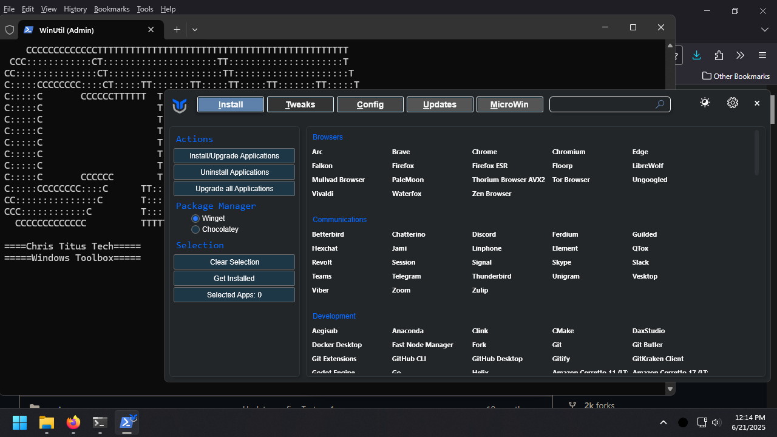Click Uninstall Applications button
The width and height of the screenshot is (777, 437).
click(x=234, y=172)
